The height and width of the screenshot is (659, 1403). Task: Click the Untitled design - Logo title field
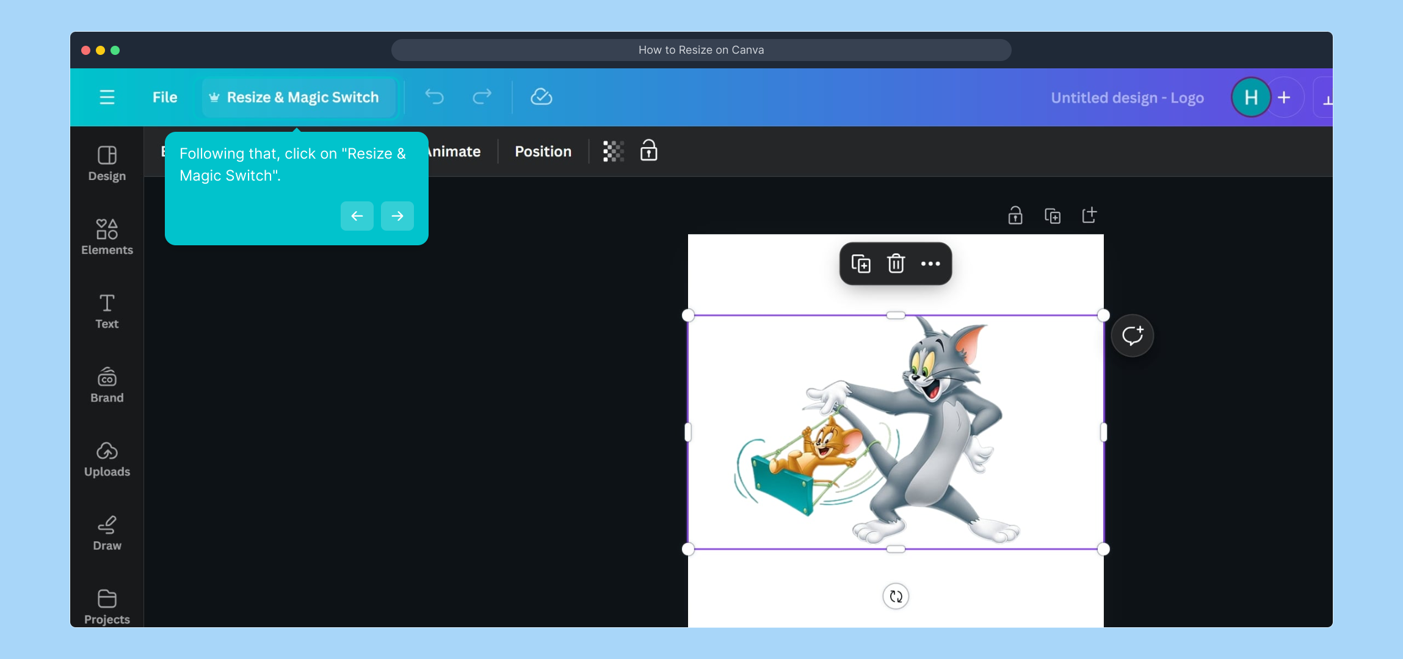point(1127,98)
